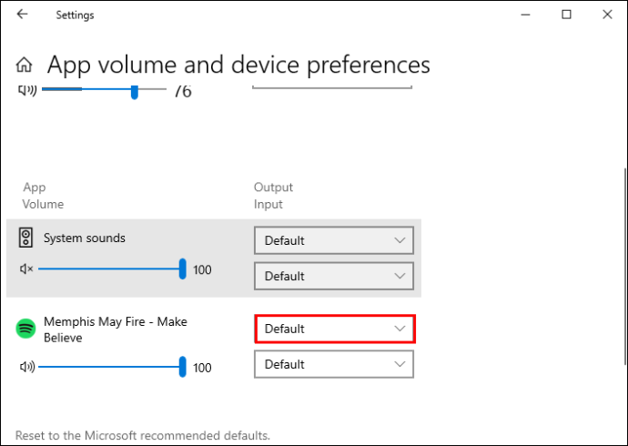Minimize the Settings window

click(x=525, y=15)
